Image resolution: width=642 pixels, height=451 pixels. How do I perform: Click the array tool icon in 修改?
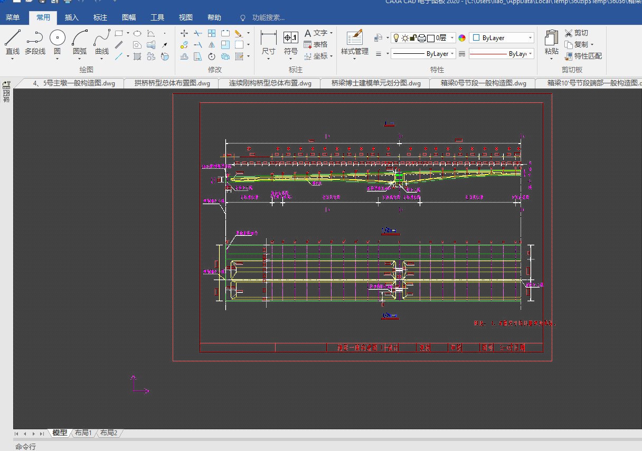click(x=212, y=33)
